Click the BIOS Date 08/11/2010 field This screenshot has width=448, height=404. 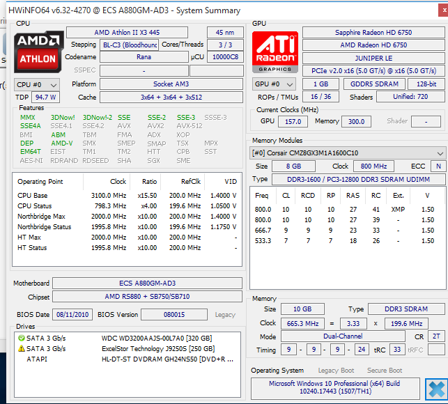(x=72, y=315)
